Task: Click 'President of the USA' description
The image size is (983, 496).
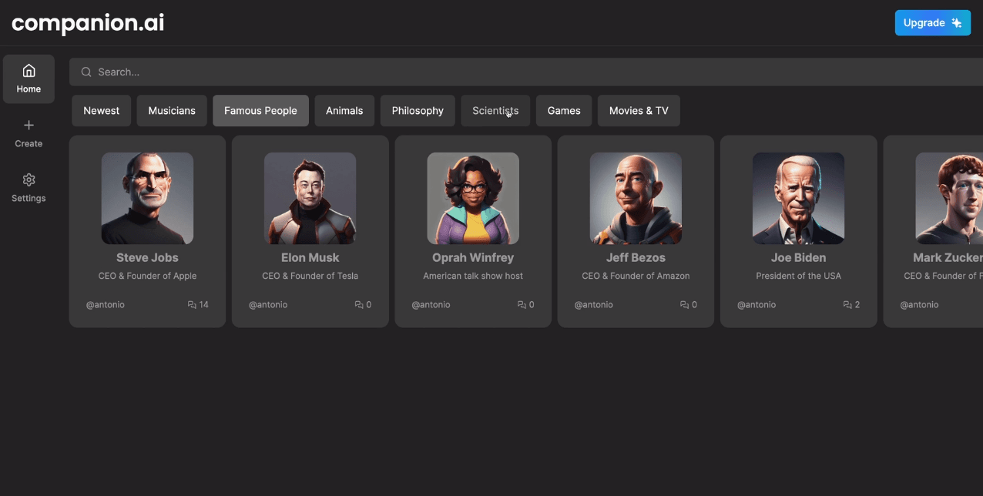Action: click(x=798, y=276)
